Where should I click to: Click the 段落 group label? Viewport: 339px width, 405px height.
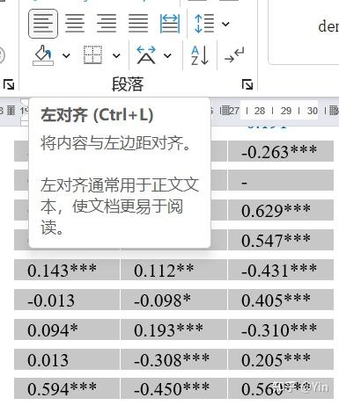tap(128, 84)
